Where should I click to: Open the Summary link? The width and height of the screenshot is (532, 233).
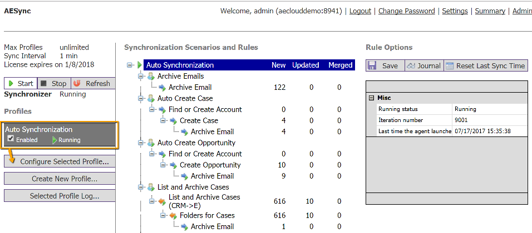tap(490, 11)
